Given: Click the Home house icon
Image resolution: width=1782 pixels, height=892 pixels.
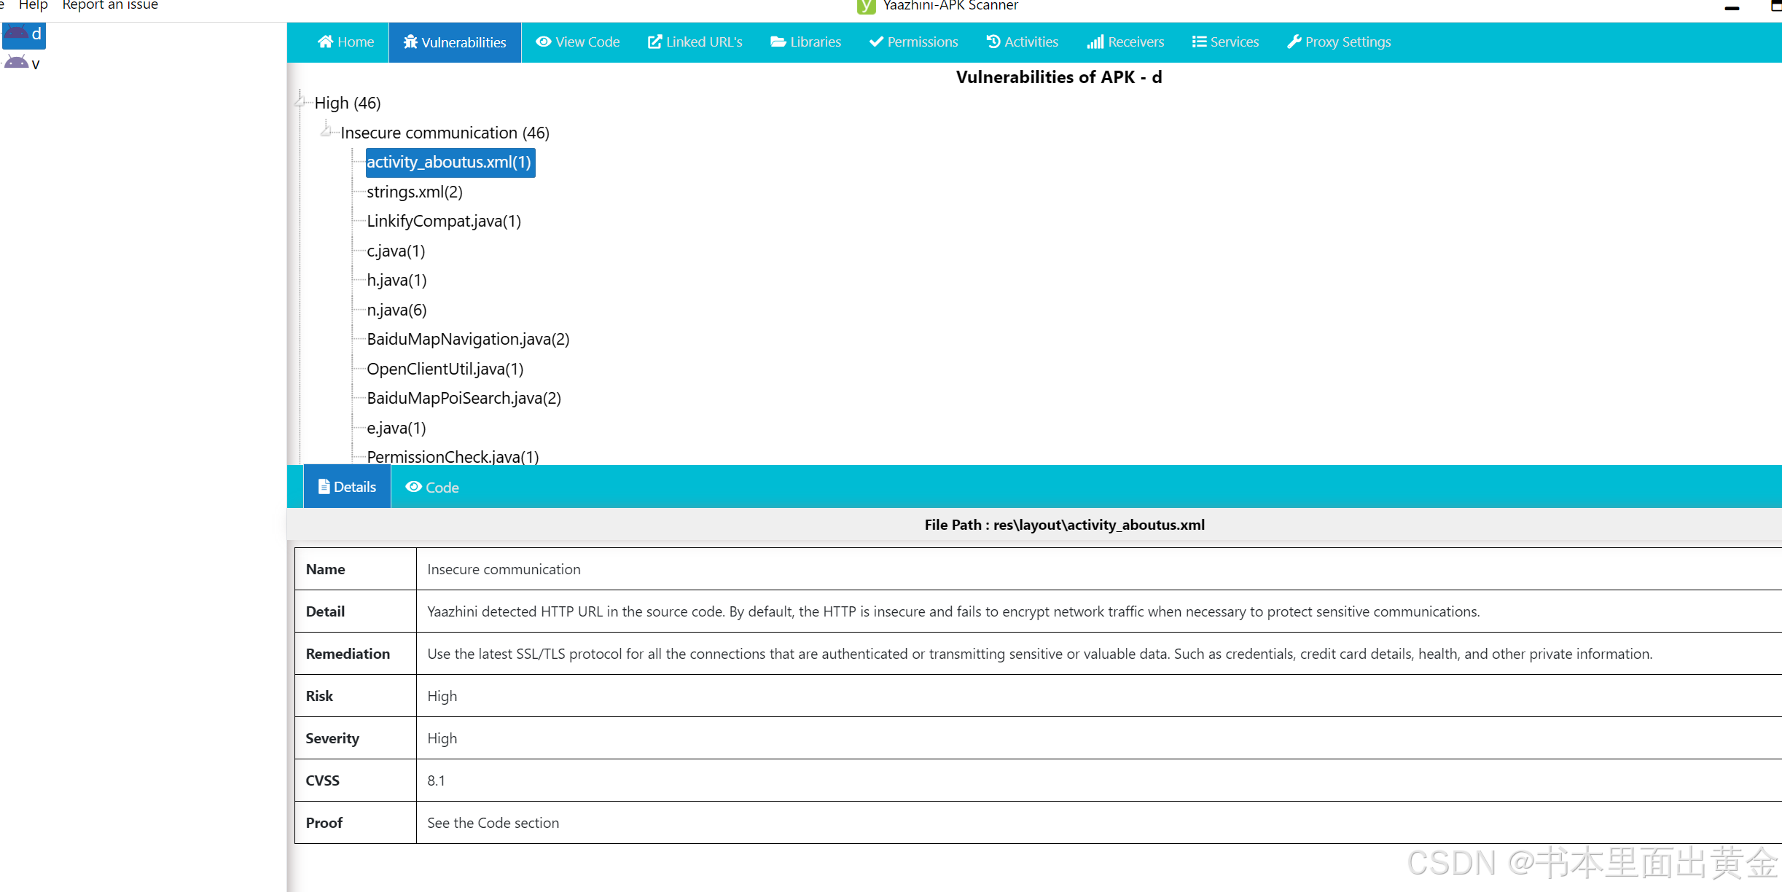Looking at the screenshot, I should click(325, 42).
